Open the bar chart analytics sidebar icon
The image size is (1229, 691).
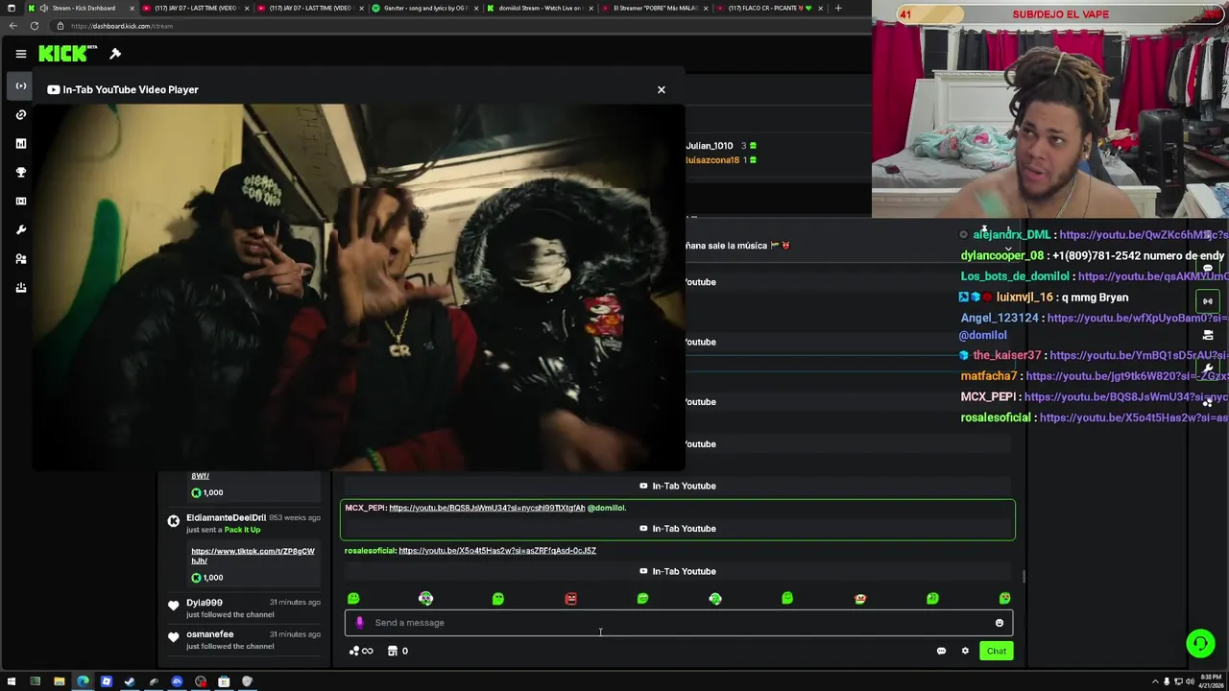pyautogui.click(x=20, y=144)
